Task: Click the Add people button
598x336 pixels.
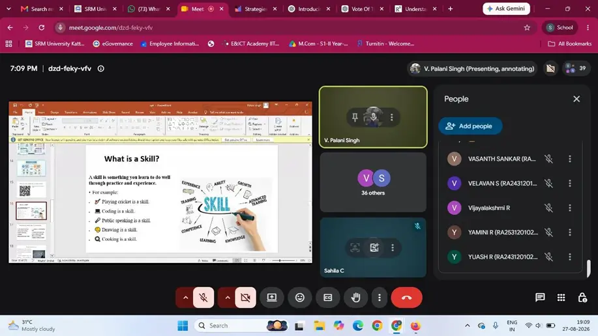Action: [x=470, y=126]
